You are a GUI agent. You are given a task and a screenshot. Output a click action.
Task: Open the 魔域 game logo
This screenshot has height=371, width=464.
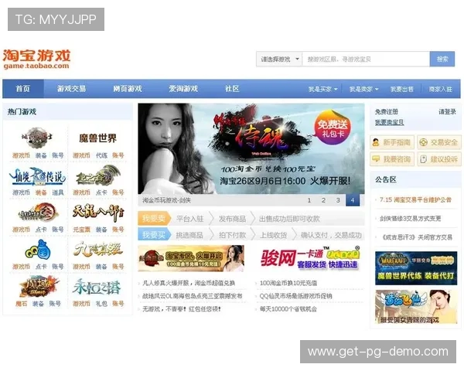[38, 287]
